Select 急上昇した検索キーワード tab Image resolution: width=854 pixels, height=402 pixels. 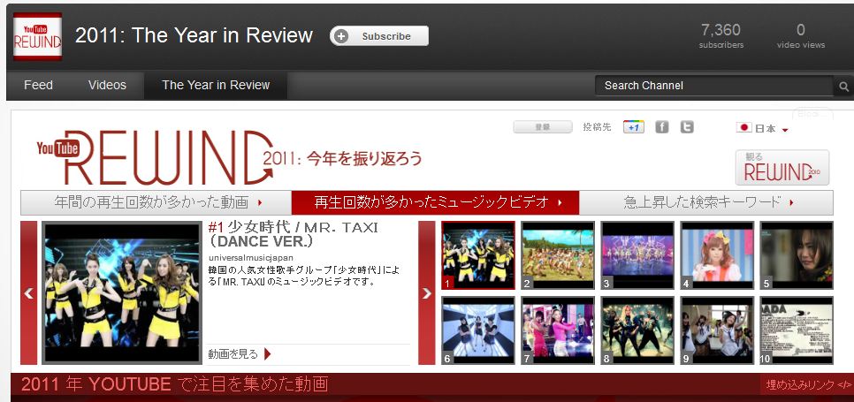click(x=705, y=203)
